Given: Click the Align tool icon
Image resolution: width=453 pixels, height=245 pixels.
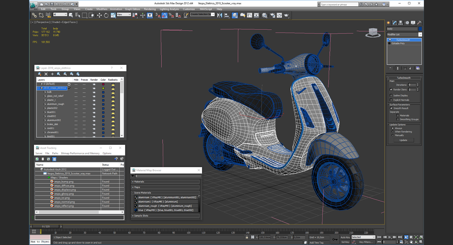Looking at the screenshot, I should click(x=227, y=15).
